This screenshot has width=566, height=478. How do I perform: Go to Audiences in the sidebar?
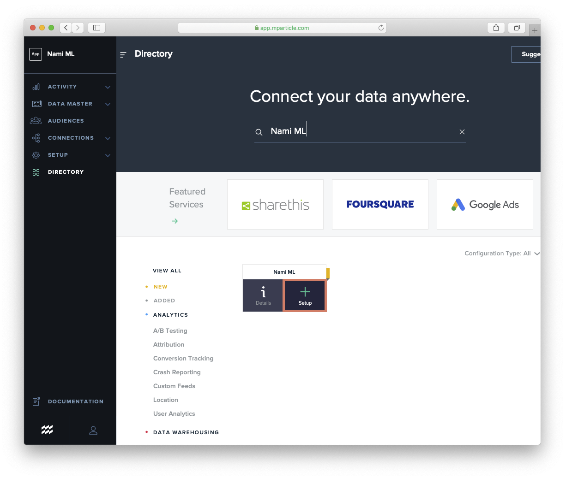coord(66,121)
